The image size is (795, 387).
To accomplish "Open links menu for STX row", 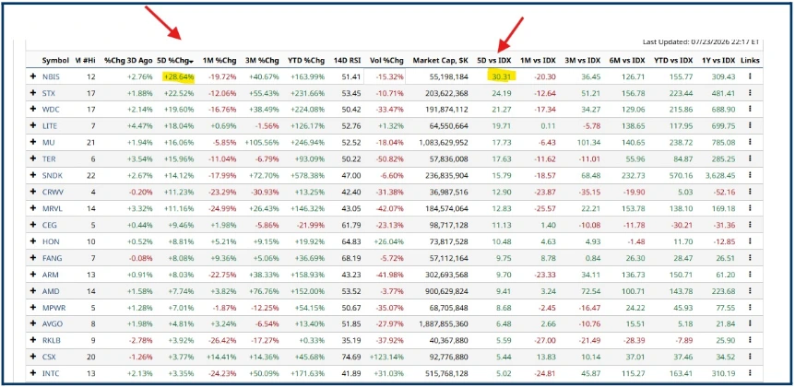I will [x=750, y=93].
